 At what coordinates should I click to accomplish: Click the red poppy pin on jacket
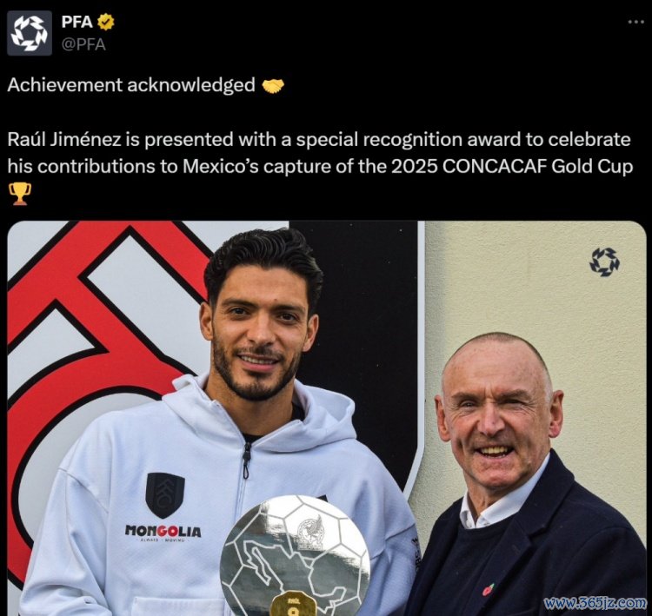point(489,589)
